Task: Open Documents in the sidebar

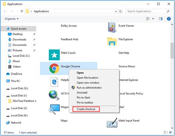Action: (x=20, y=45)
